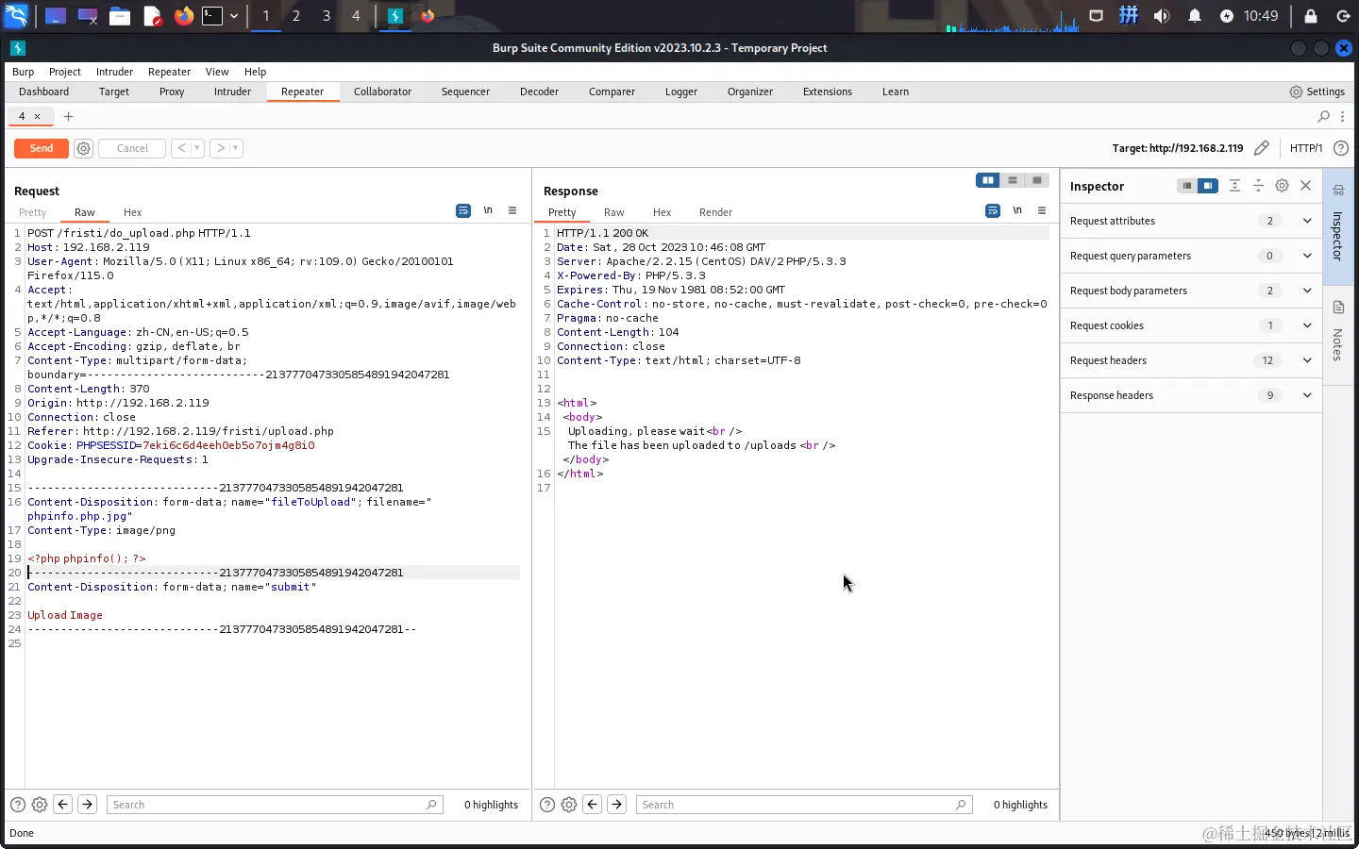Open previous history dropdown arrow
Image resolution: width=1359 pixels, height=849 pixels.
coord(197,148)
